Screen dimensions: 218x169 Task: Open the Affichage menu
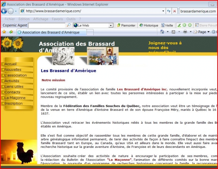coord(41,19)
